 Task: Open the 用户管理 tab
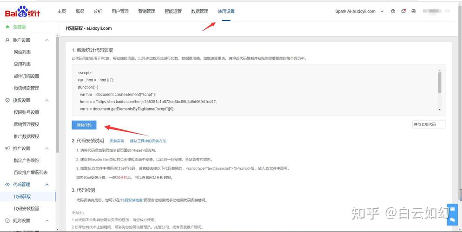tap(120, 12)
